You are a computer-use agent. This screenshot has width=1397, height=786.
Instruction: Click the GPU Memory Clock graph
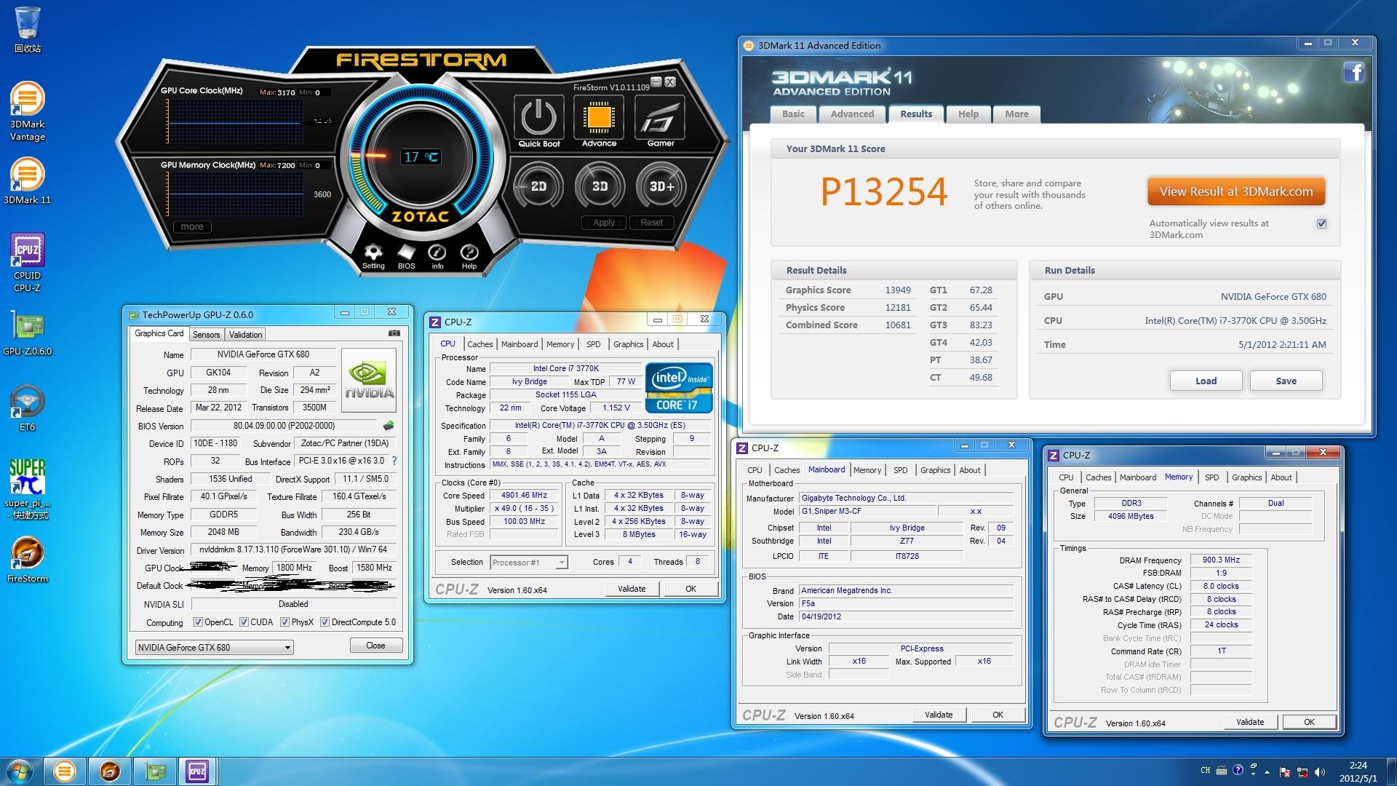point(235,194)
